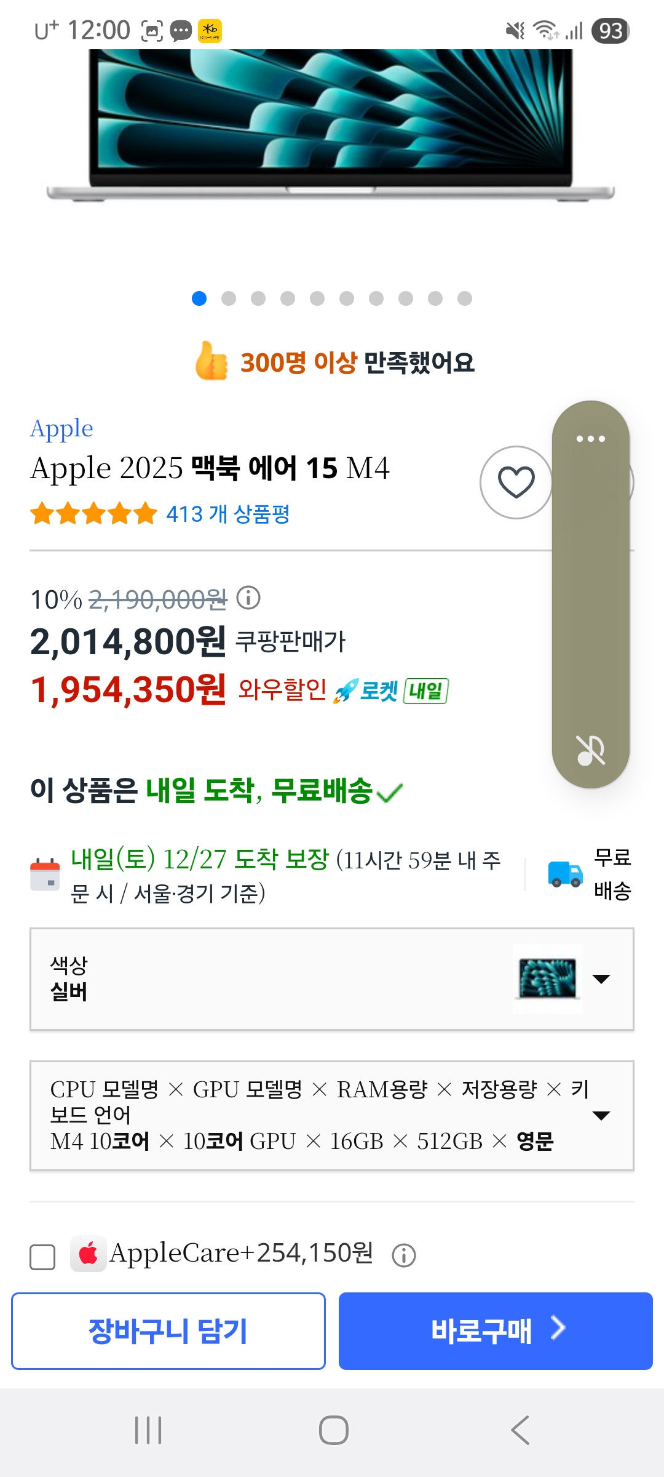Open price info icon beside 2,190,000원

tap(248, 598)
